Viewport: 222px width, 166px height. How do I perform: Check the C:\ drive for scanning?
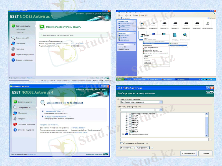130,116
